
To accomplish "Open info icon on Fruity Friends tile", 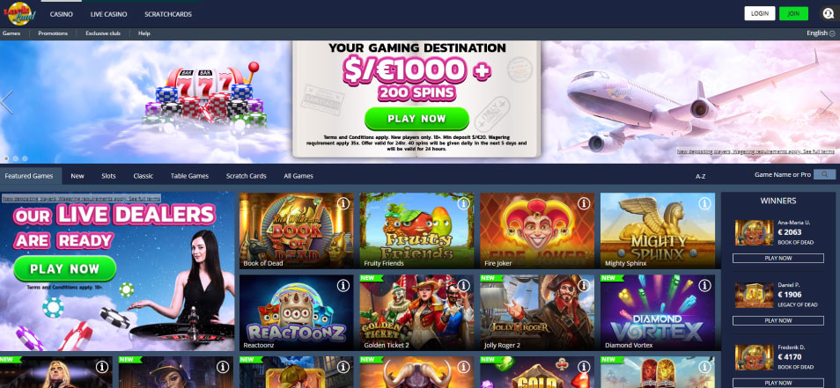I will pos(463,203).
